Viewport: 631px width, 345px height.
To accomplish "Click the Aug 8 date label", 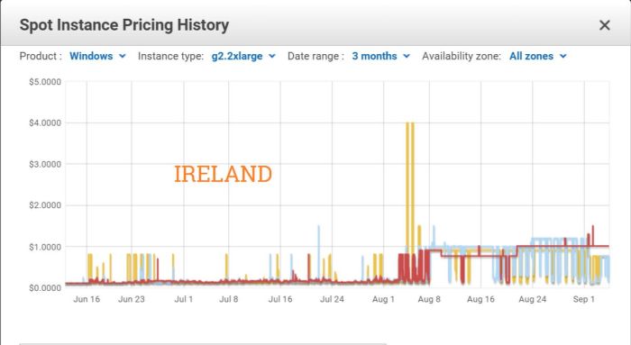I will click(429, 299).
